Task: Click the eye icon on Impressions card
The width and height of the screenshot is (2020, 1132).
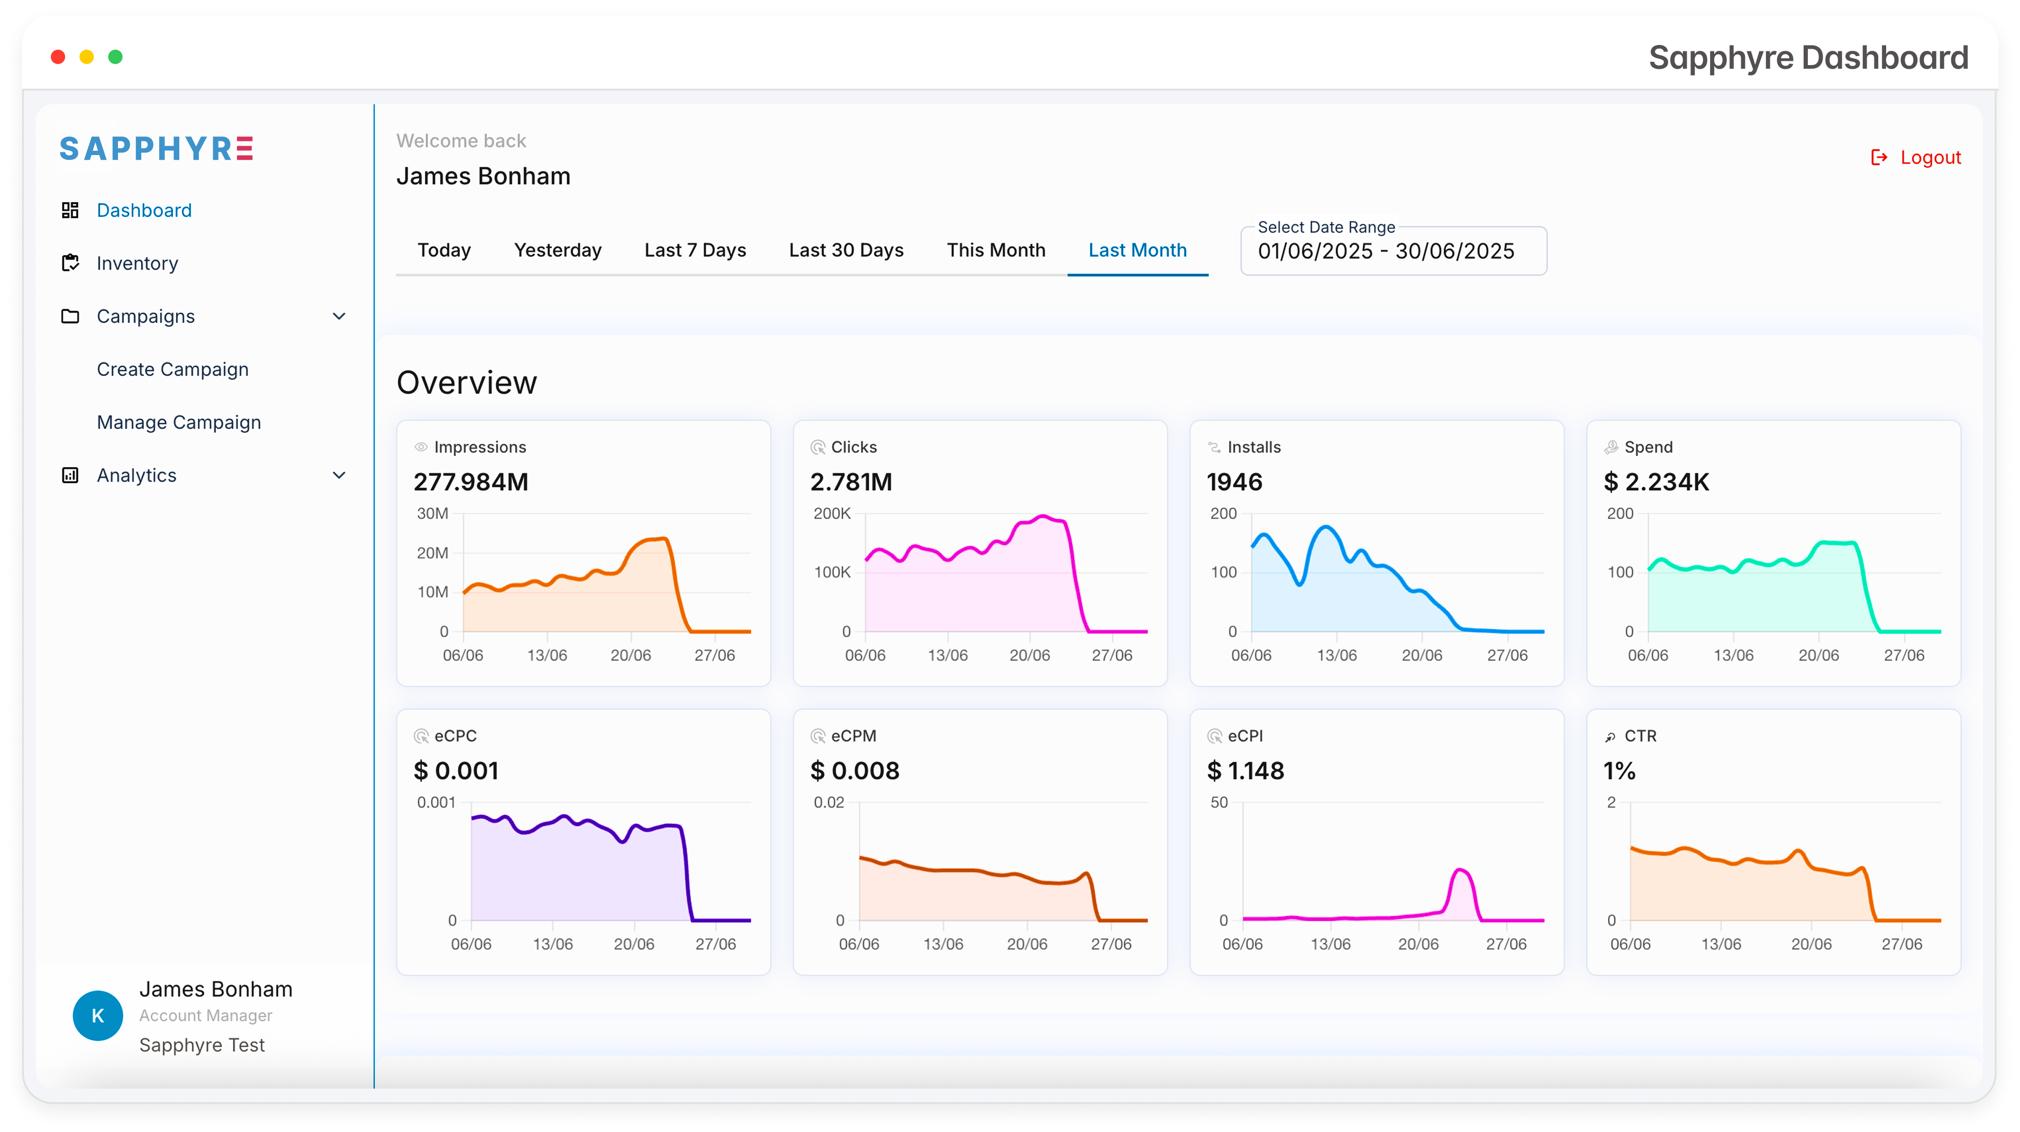Action: coord(421,446)
